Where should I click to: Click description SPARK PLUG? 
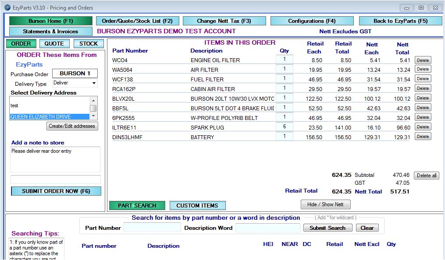coord(207,128)
